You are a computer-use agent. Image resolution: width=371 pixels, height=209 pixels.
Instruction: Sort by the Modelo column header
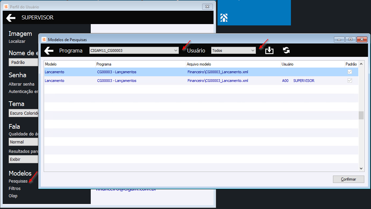click(70, 64)
